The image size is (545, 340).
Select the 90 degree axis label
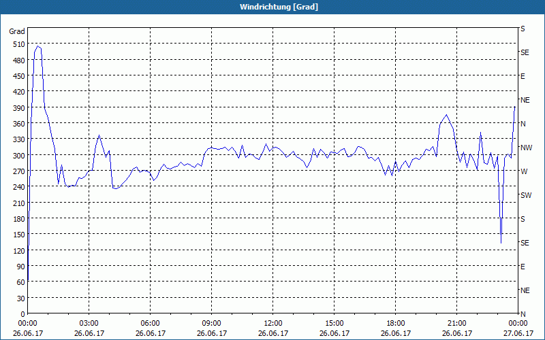[x=21, y=267]
